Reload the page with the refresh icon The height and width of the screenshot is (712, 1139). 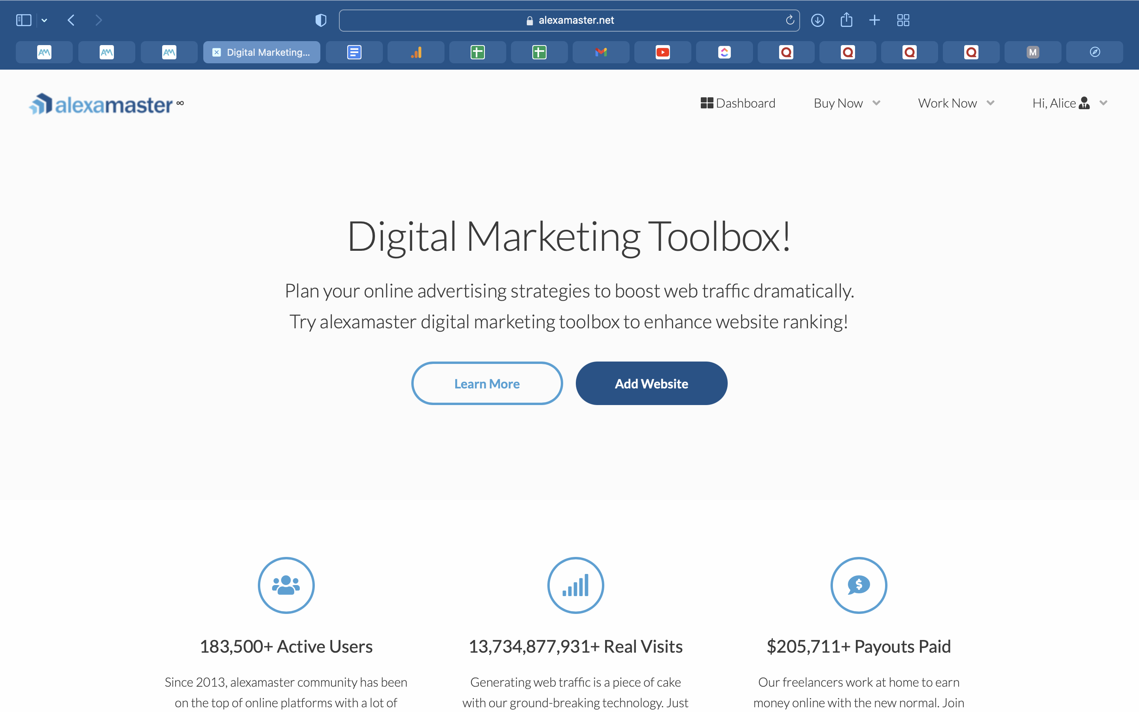[790, 20]
